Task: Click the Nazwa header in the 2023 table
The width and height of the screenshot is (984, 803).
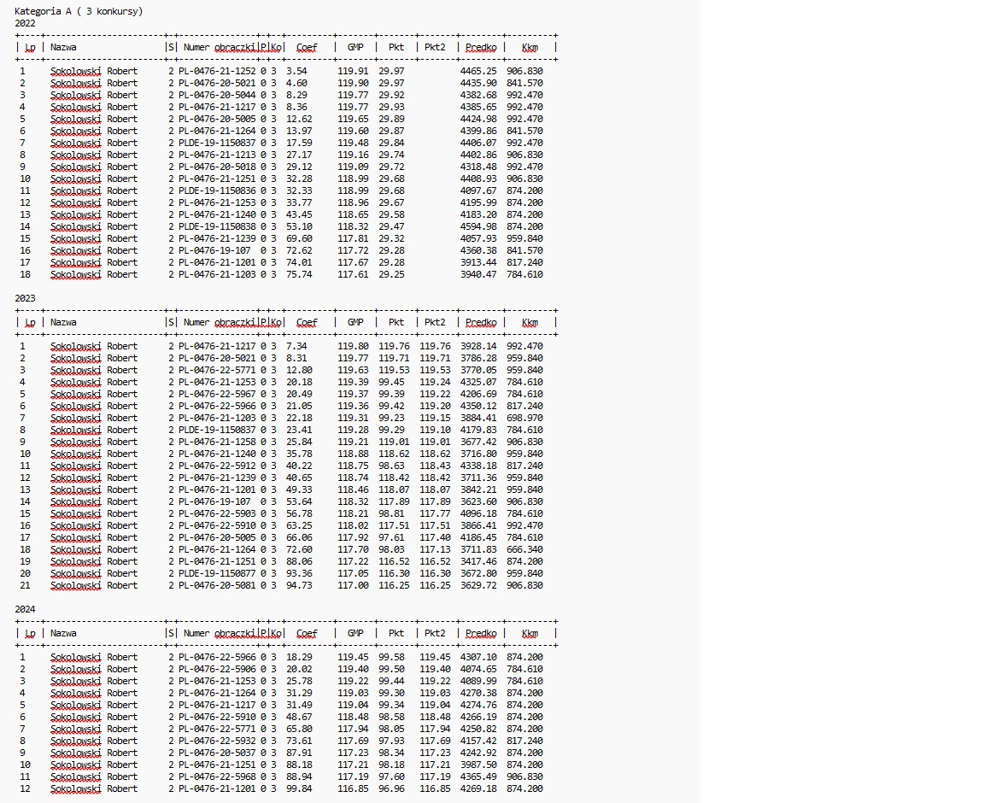Action: (x=63, y=322)
